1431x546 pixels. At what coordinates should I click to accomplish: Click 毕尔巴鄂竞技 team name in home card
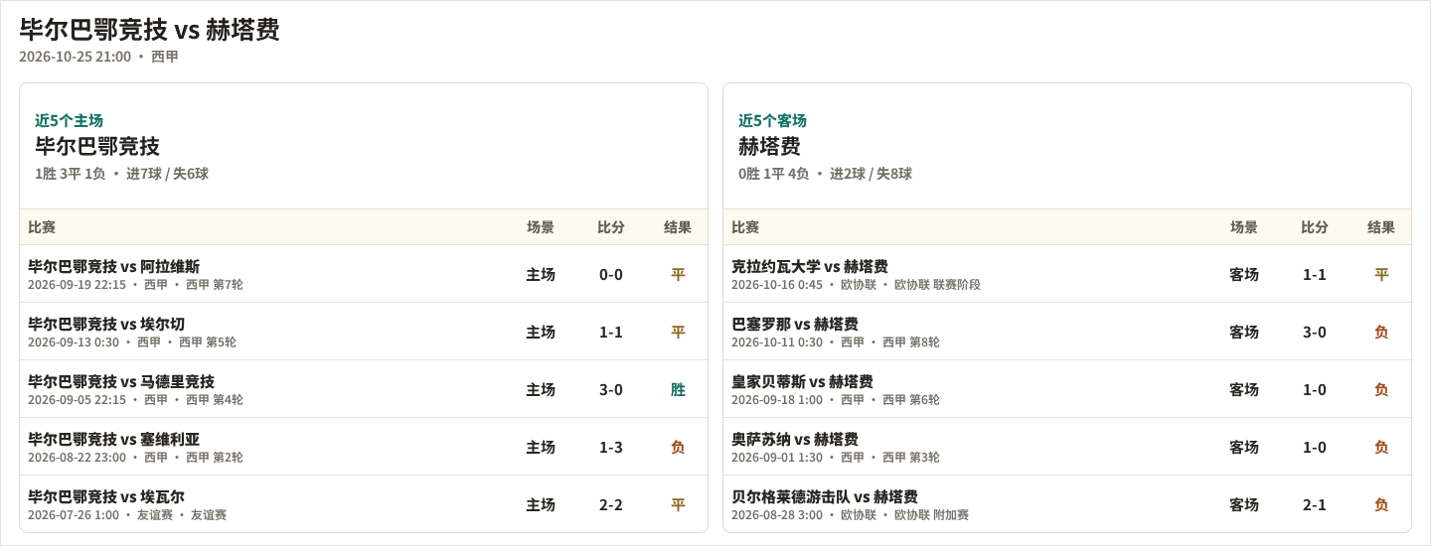tap(97, 146)
